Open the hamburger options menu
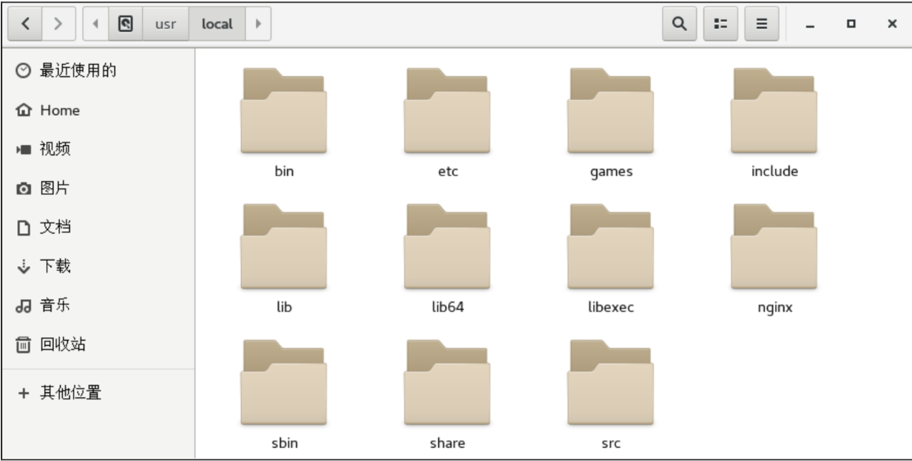Image resolution: width=912 pixels, height=461 pixels. tap(762, 24)
